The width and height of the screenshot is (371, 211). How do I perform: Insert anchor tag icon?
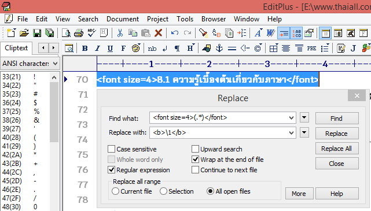click(219, 48)
